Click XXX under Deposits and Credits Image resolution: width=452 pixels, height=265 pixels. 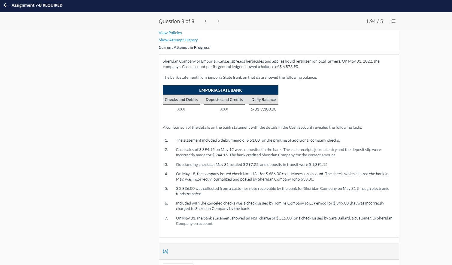pyautogui.click(x=224, y=109)
